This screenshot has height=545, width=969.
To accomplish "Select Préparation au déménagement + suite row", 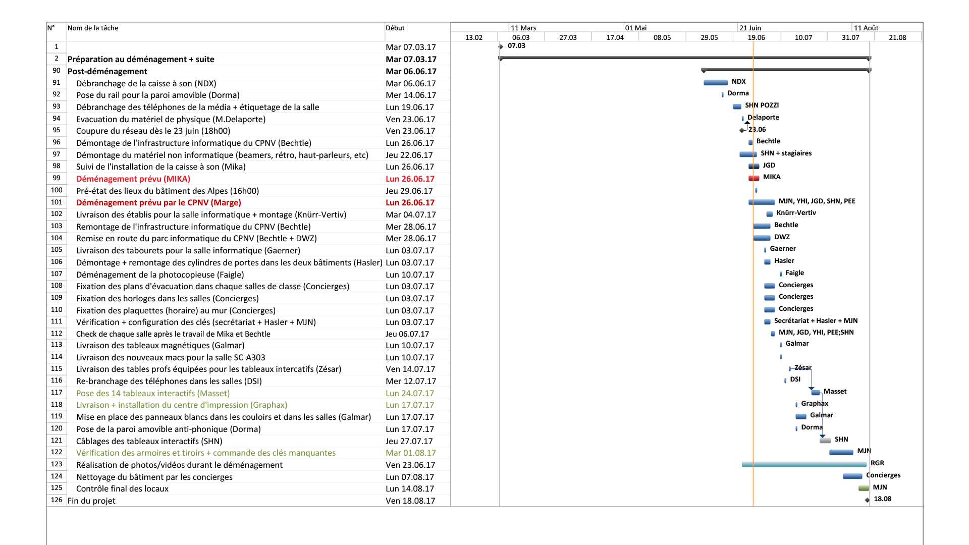I will tap(141, 59).
